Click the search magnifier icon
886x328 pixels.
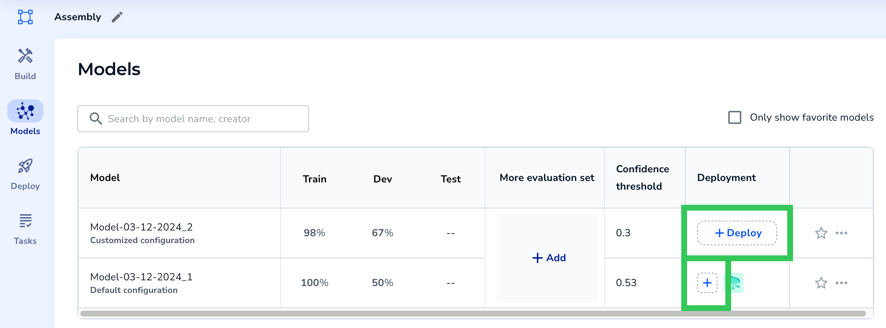point(96,118)
